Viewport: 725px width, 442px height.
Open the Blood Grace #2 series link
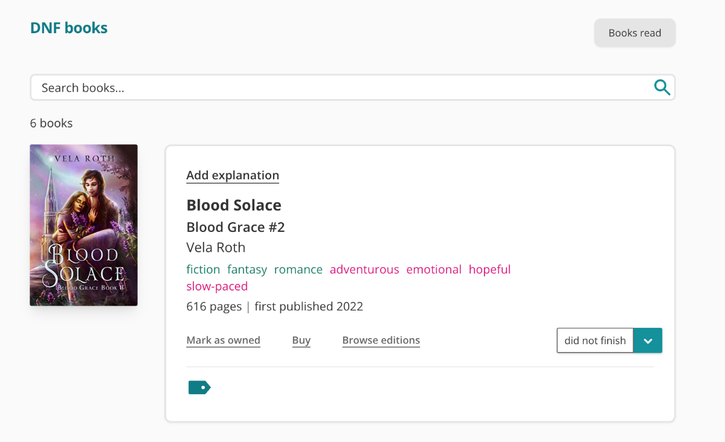(x=236, y=227)
